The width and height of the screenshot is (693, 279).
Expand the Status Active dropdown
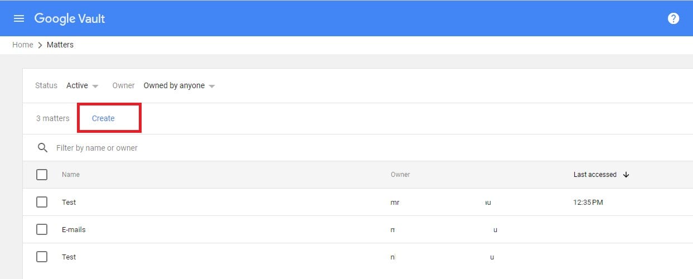pos(83,86)
